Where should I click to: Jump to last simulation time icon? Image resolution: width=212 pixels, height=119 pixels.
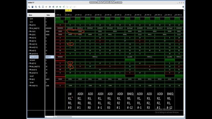pyautogui.click(x=53, y=7)
